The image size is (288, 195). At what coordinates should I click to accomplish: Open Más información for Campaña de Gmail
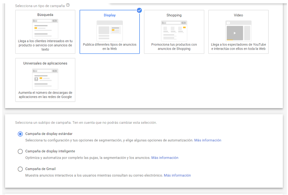pyautogui.click(x=178, y=175)
